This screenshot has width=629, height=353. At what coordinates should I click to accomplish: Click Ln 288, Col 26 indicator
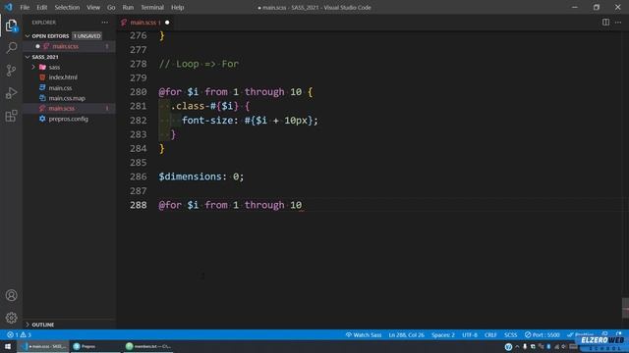[406, 335]
